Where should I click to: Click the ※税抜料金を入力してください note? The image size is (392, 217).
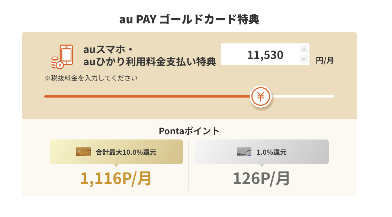91,78
